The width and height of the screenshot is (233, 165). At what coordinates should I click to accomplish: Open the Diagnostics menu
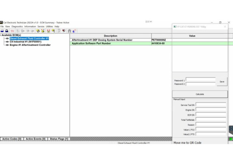click(x=17, y=26)
